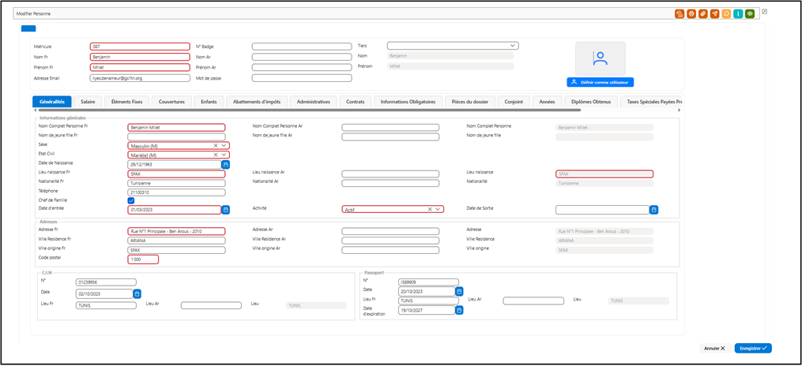The height and width of the screenshot is (366, 802).
Task: Open attachments with the paperclip icon
Action: pos(702,13)
